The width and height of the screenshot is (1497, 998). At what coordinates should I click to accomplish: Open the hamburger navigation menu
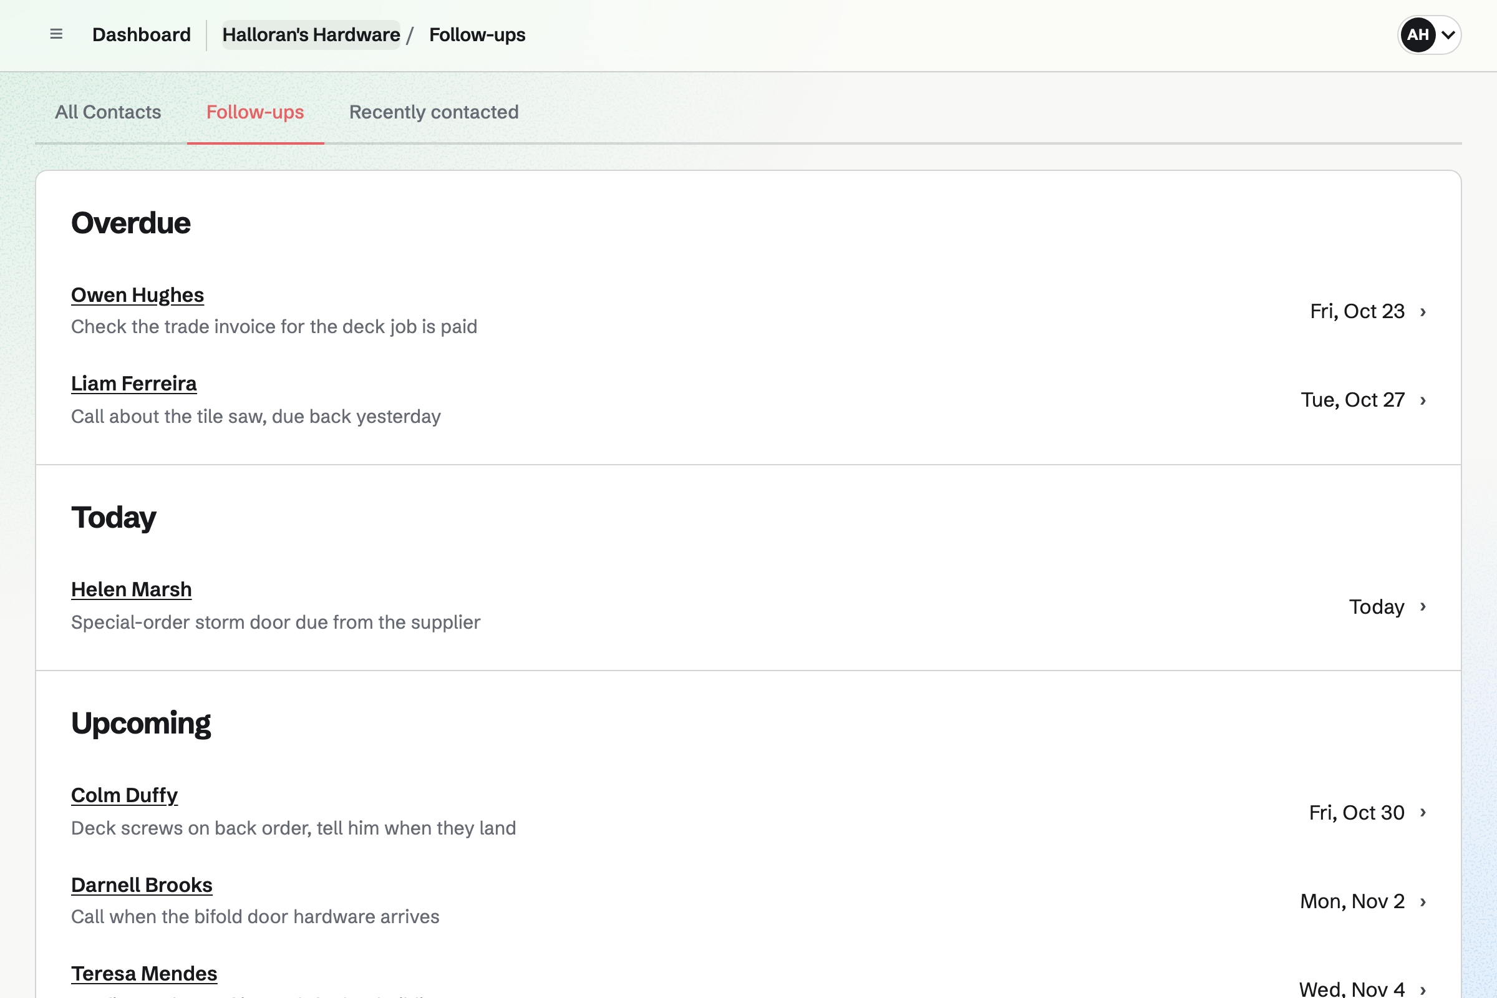pos(56,34)
